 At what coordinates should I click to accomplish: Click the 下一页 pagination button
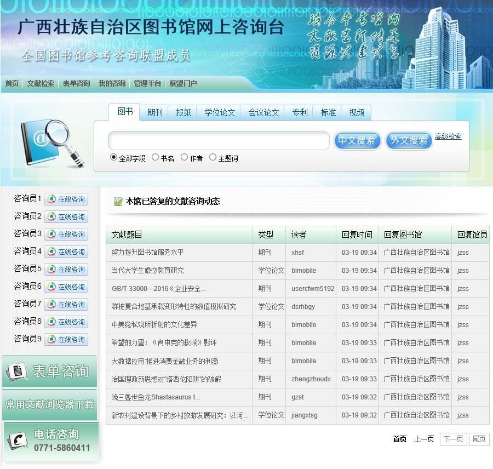click(x=453, y=439)
